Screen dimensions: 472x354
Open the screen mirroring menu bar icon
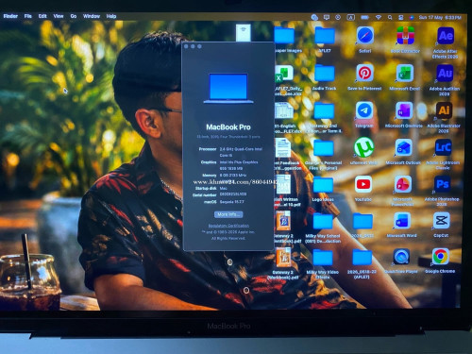click(x=327, y=18)
